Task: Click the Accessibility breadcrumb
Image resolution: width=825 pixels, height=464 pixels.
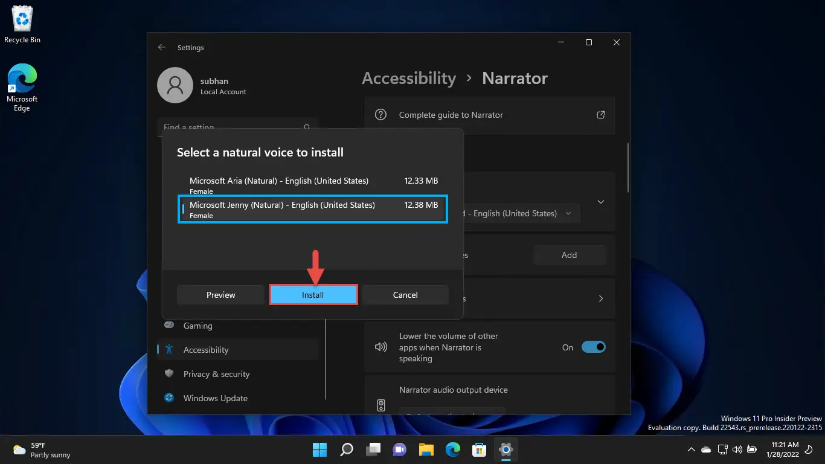Action: coord(409,78)
